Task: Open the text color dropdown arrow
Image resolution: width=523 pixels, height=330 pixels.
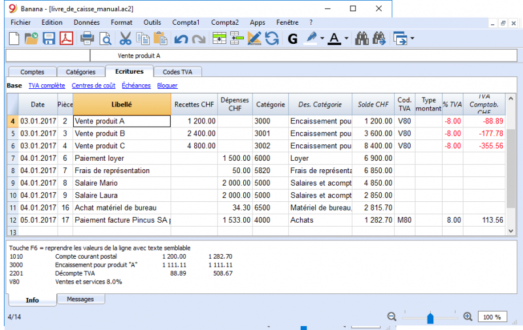Action: [346, 39]
